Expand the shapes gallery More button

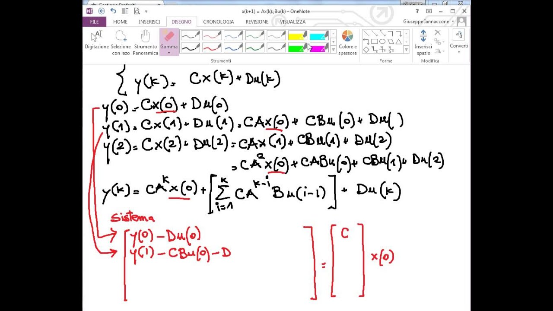pos(406,50)
